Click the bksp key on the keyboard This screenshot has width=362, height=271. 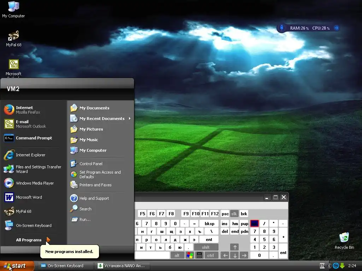click(209, 223)
